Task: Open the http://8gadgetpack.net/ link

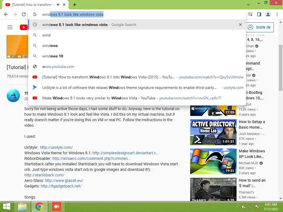Action: pos(61,186)
